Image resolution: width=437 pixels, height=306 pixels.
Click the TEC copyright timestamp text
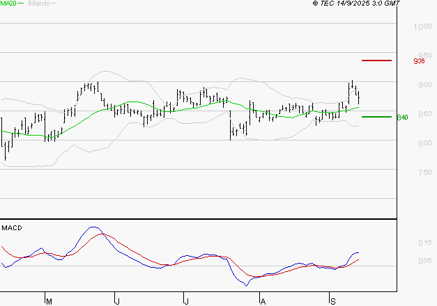coord(356,3)
